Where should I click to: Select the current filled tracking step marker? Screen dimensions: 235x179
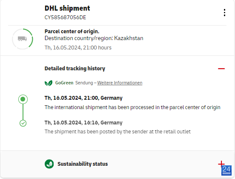(23, 99)
